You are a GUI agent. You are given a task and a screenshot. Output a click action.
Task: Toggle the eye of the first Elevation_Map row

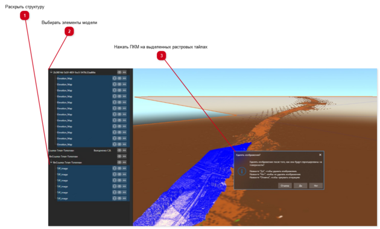pos(119,78)
